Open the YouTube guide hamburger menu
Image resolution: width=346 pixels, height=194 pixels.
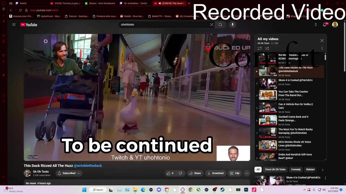(14, 25)
